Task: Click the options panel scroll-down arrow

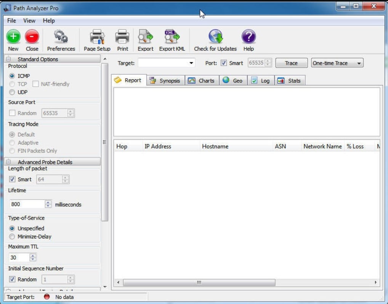Action: tap(105, 287)
